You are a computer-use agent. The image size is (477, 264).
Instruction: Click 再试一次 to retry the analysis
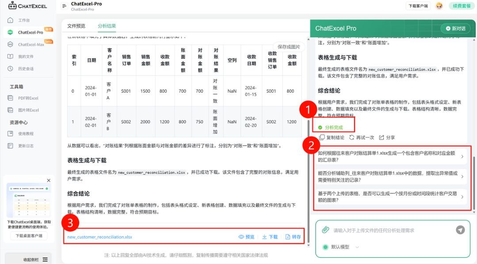click(x=362, y=138)
